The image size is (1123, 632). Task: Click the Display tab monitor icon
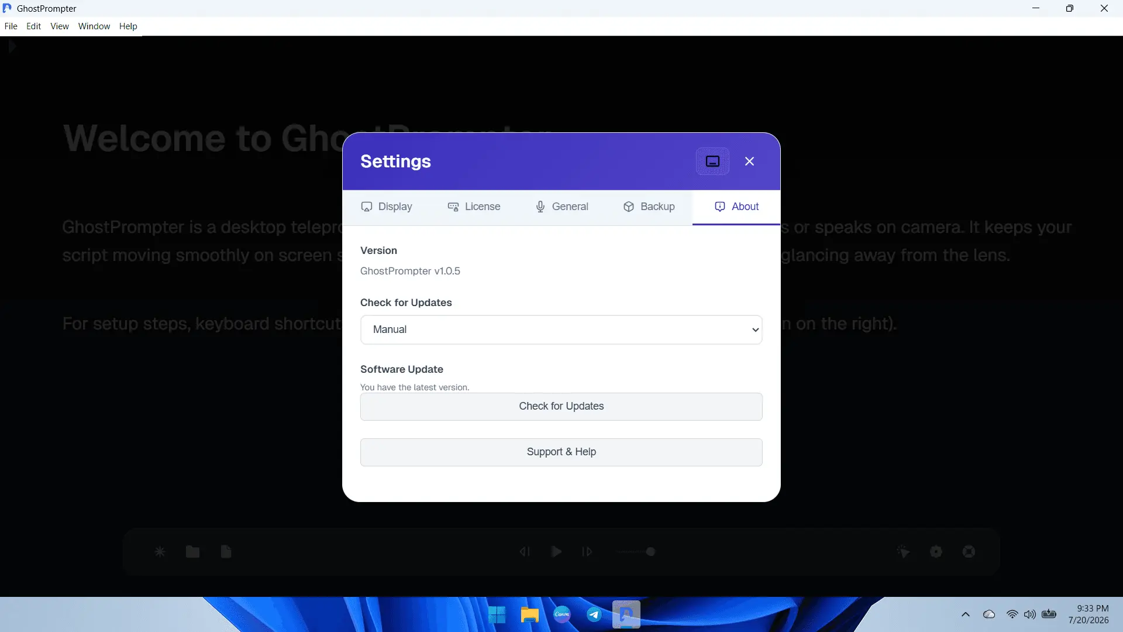point(367,207)
